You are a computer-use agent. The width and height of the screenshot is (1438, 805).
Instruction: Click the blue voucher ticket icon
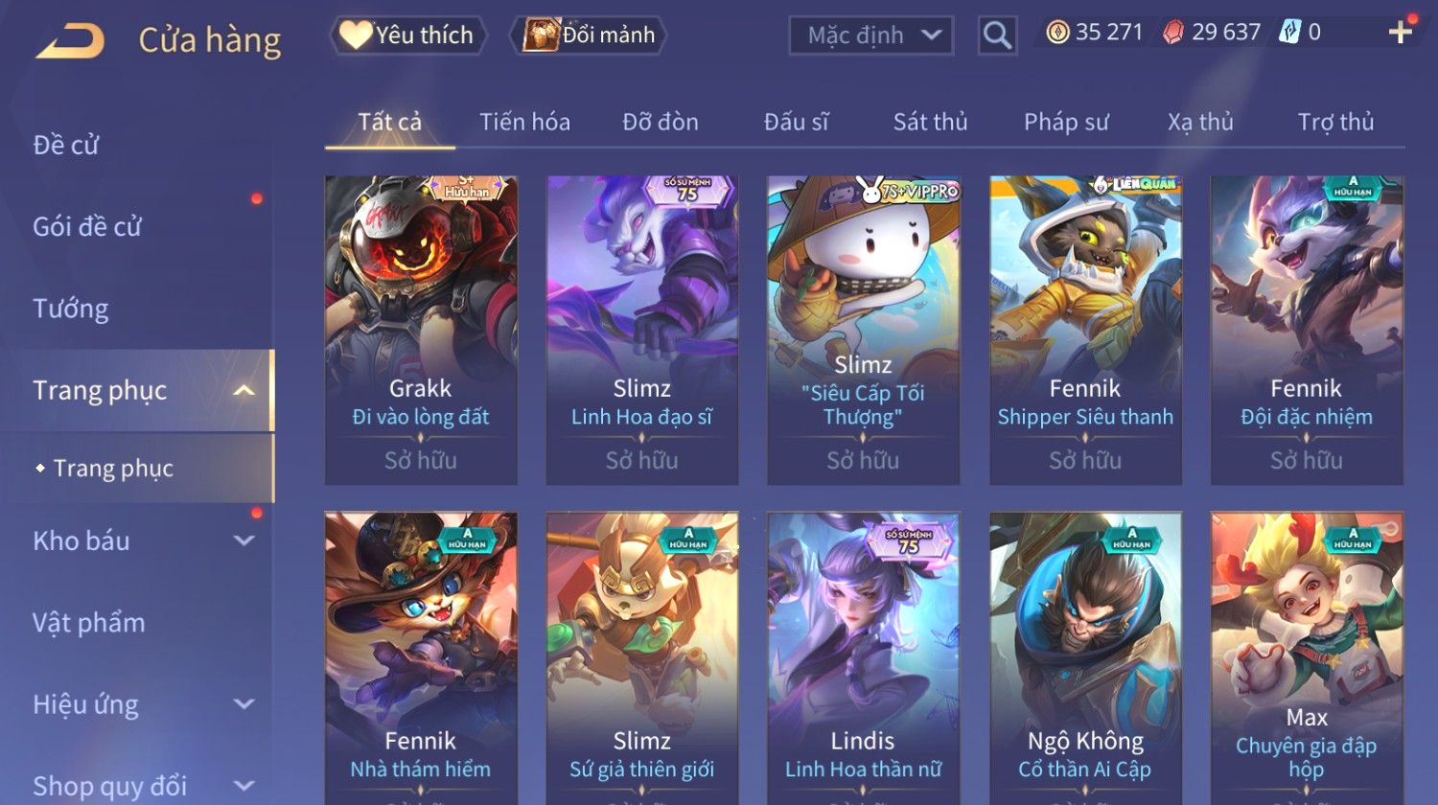pyautogui.click(x=1289, y=33)
